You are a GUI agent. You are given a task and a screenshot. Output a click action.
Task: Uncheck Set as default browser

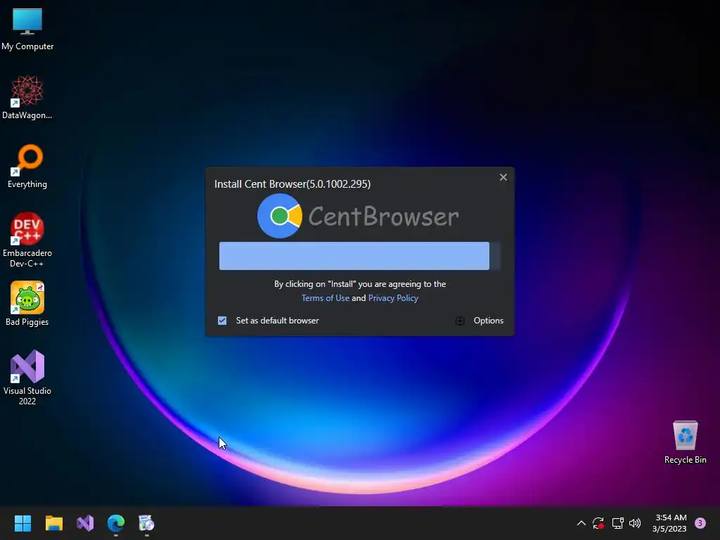pyautogui.click(x=222, y=321)
